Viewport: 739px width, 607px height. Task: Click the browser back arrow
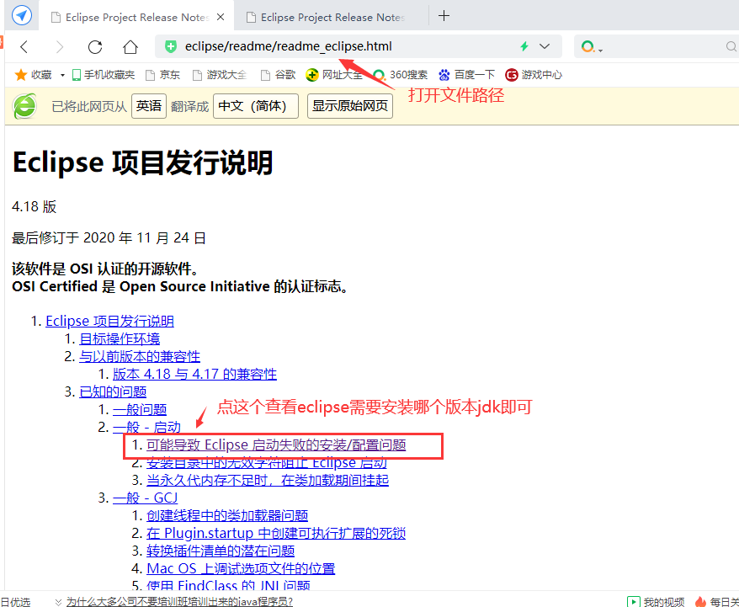(24, 46)
